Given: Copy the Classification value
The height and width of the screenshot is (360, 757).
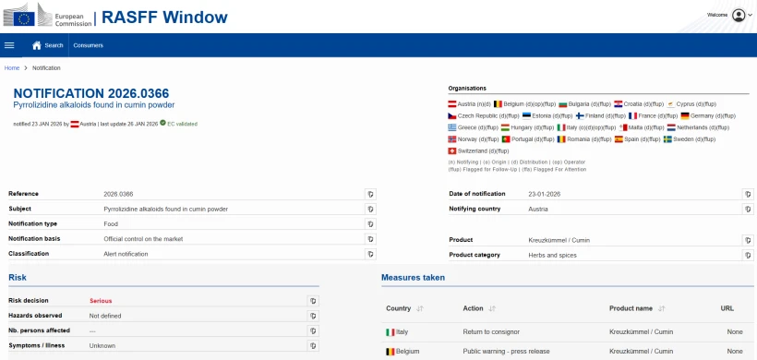Looking at the screenshot, I should pyautogui.click(x=370, y=254).
